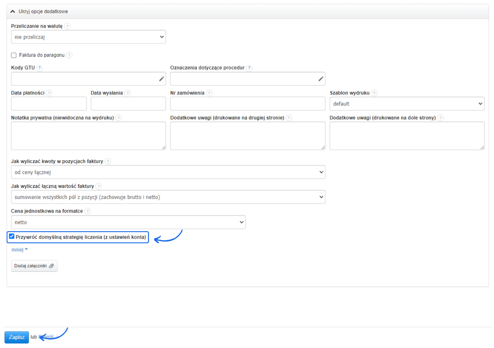
Task: Open Cena jednostkowa na formatce dropdown
Action: pos(128,222)
